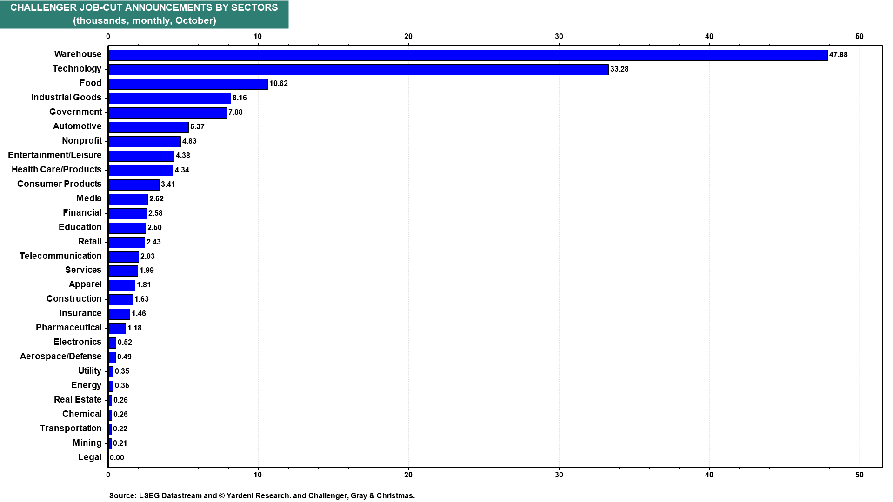This screenshot has width=893, height=502.
Task: Select the Industrial Goods axis label
Action: pyautogui.click(x=66, y=98)
